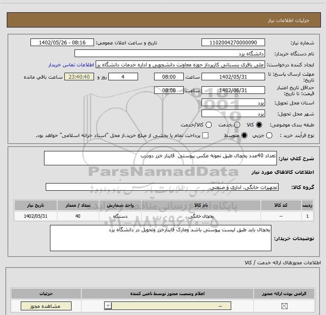Click the remaining time 23:40:40 field
The image size is (326, 315).
pos(79,77)
